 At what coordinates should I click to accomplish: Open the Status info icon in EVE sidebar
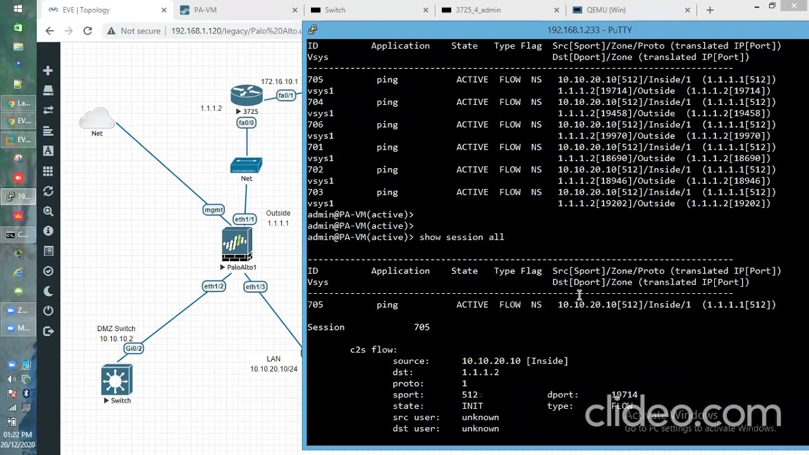[x=48, y=231]
